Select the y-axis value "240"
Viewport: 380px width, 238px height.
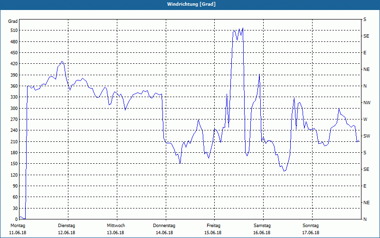pos(14,130)
